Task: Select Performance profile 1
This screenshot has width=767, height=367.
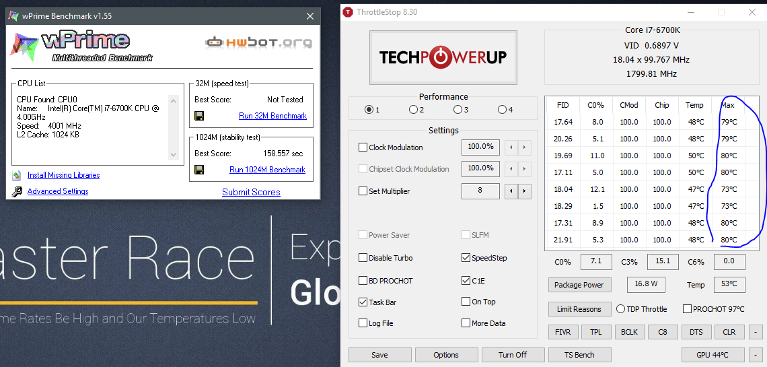Action: [369, 110]
